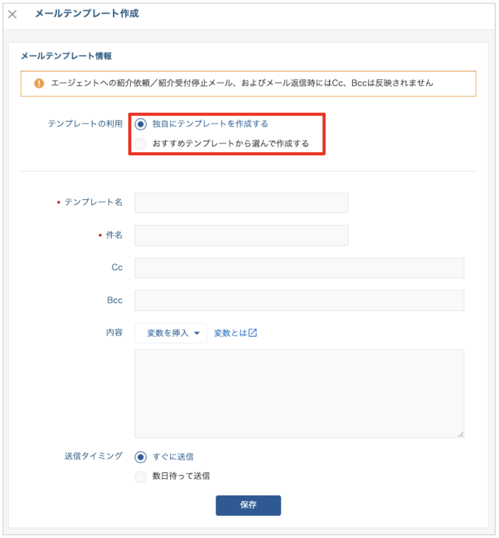499x538 pixels.
Task: Choose 数日待って送信 radio button
Action: 141,477
